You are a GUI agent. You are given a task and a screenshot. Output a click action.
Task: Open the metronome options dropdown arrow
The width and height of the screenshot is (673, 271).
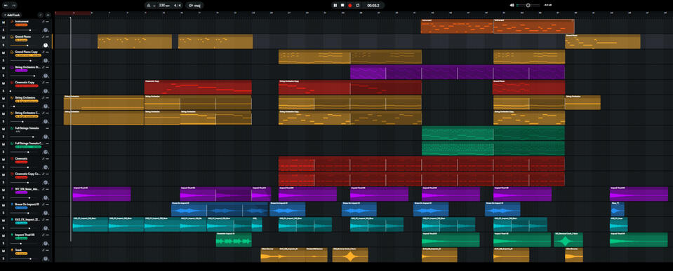154,6
